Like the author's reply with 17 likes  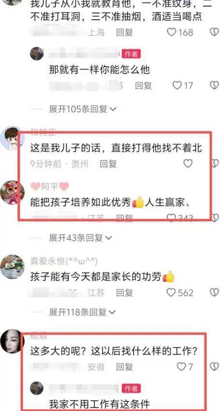(x=177, y=85)
